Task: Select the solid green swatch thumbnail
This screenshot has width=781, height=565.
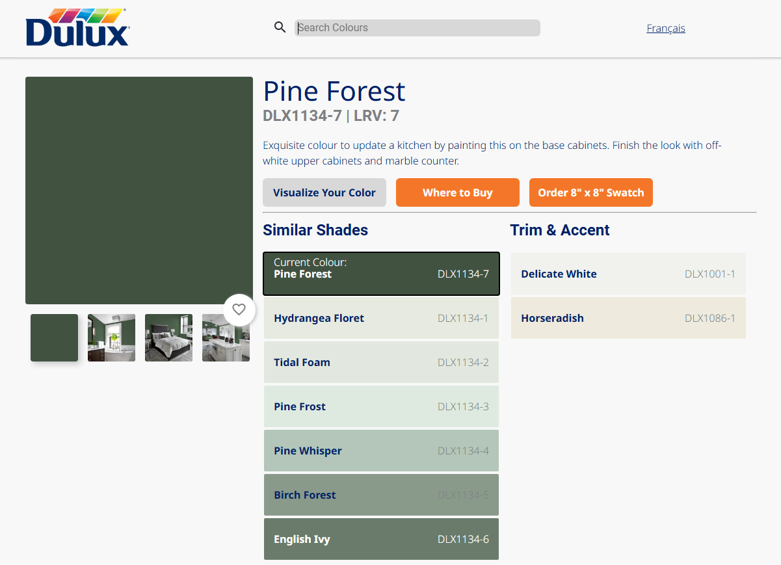Action: (x=54, y=337)
